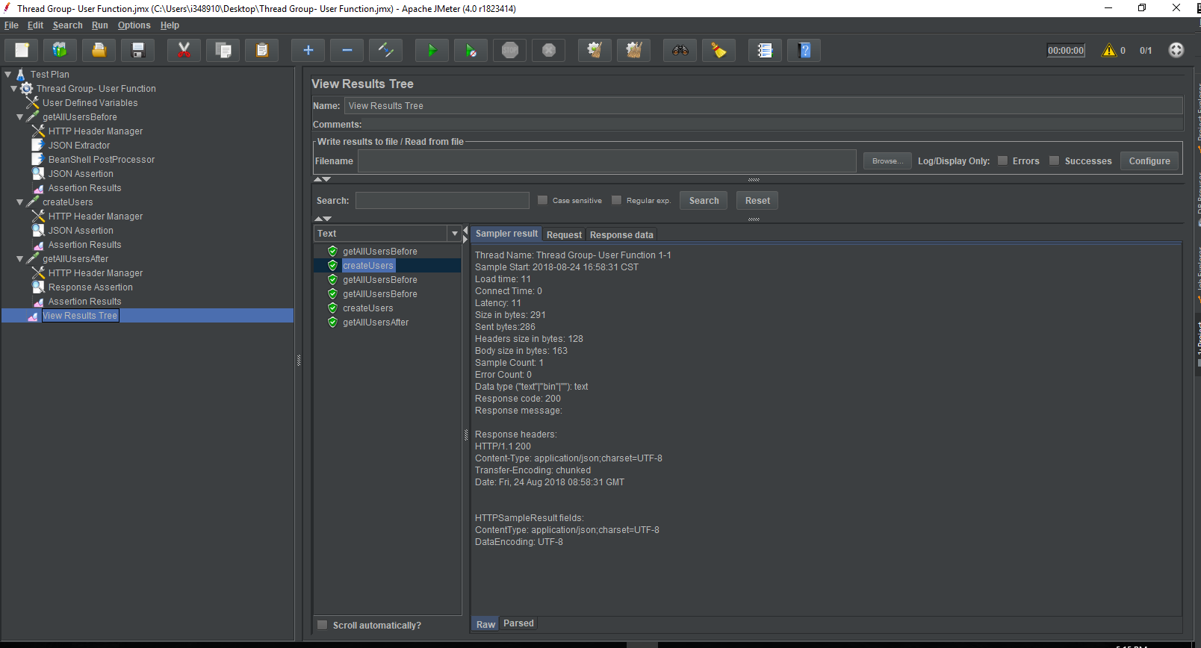Open the Edit menu
The image size is (1201, 648).
[35, 25]
